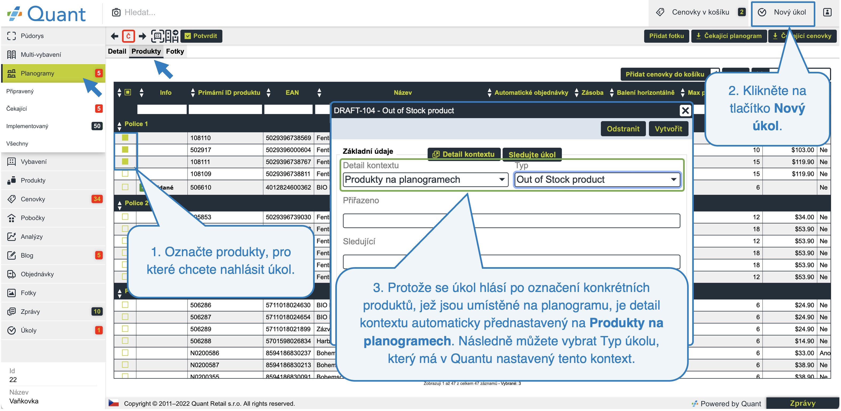The image size is (841, 411).
Task: Check product 506289 checkbox
Action: (125, 329)
